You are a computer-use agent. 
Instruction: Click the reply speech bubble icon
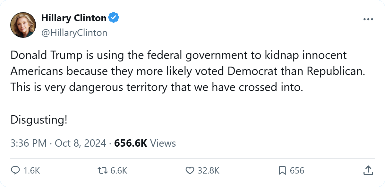pos(15,170)
